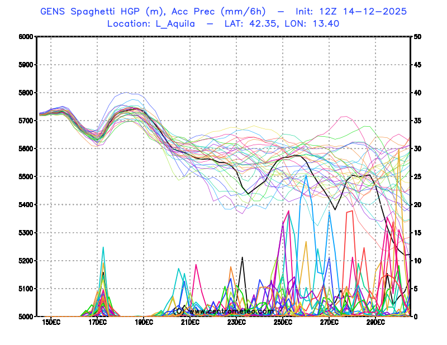Select the 25 precipitation label on right axis

[x=417, y=177]
